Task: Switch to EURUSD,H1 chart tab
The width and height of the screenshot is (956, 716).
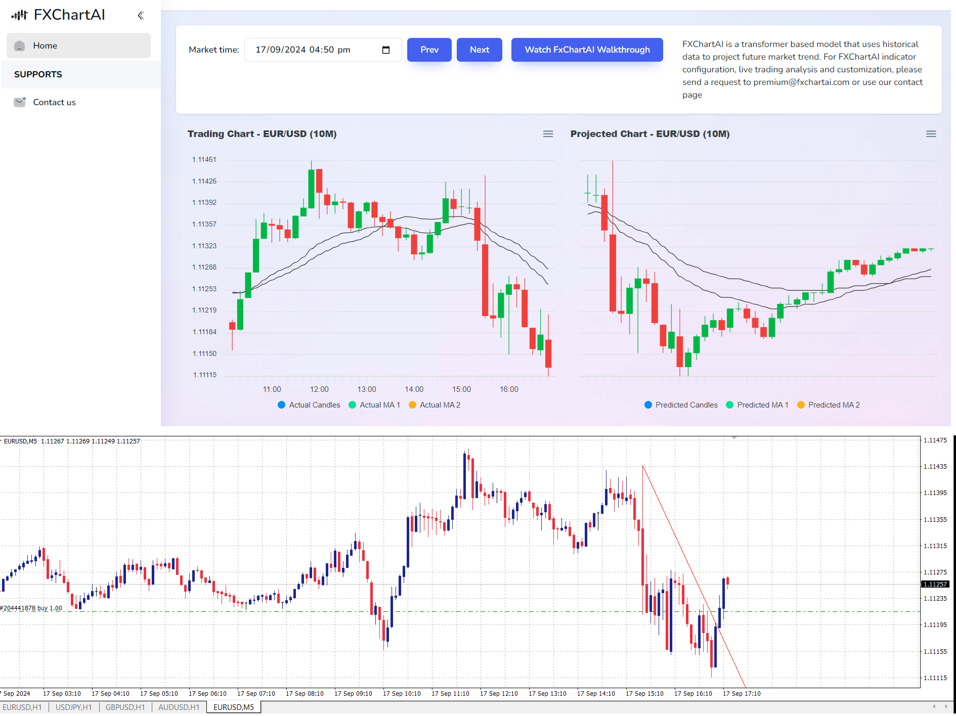Action: (23, 707)
